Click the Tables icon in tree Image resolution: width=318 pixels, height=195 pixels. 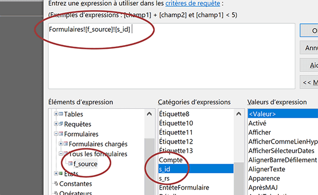[x=61, y=114]
